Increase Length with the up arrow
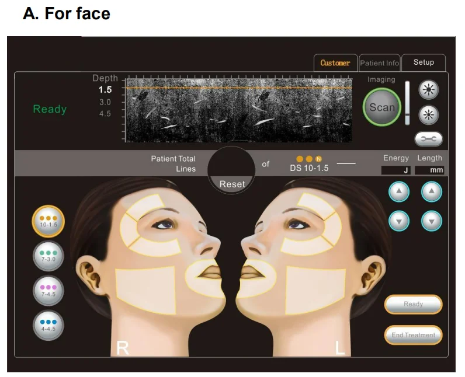This screenshot has height=377, width=465. 432,191
